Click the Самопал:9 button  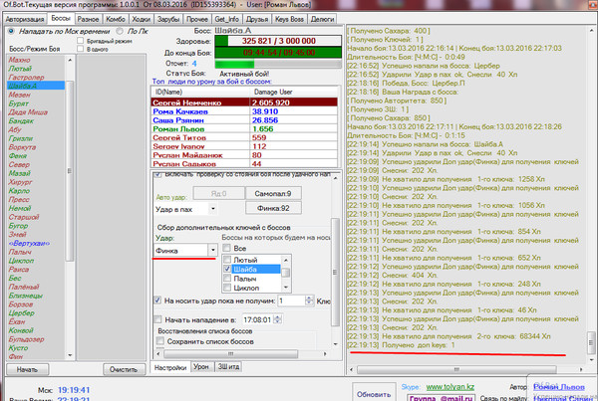[273, 193]
